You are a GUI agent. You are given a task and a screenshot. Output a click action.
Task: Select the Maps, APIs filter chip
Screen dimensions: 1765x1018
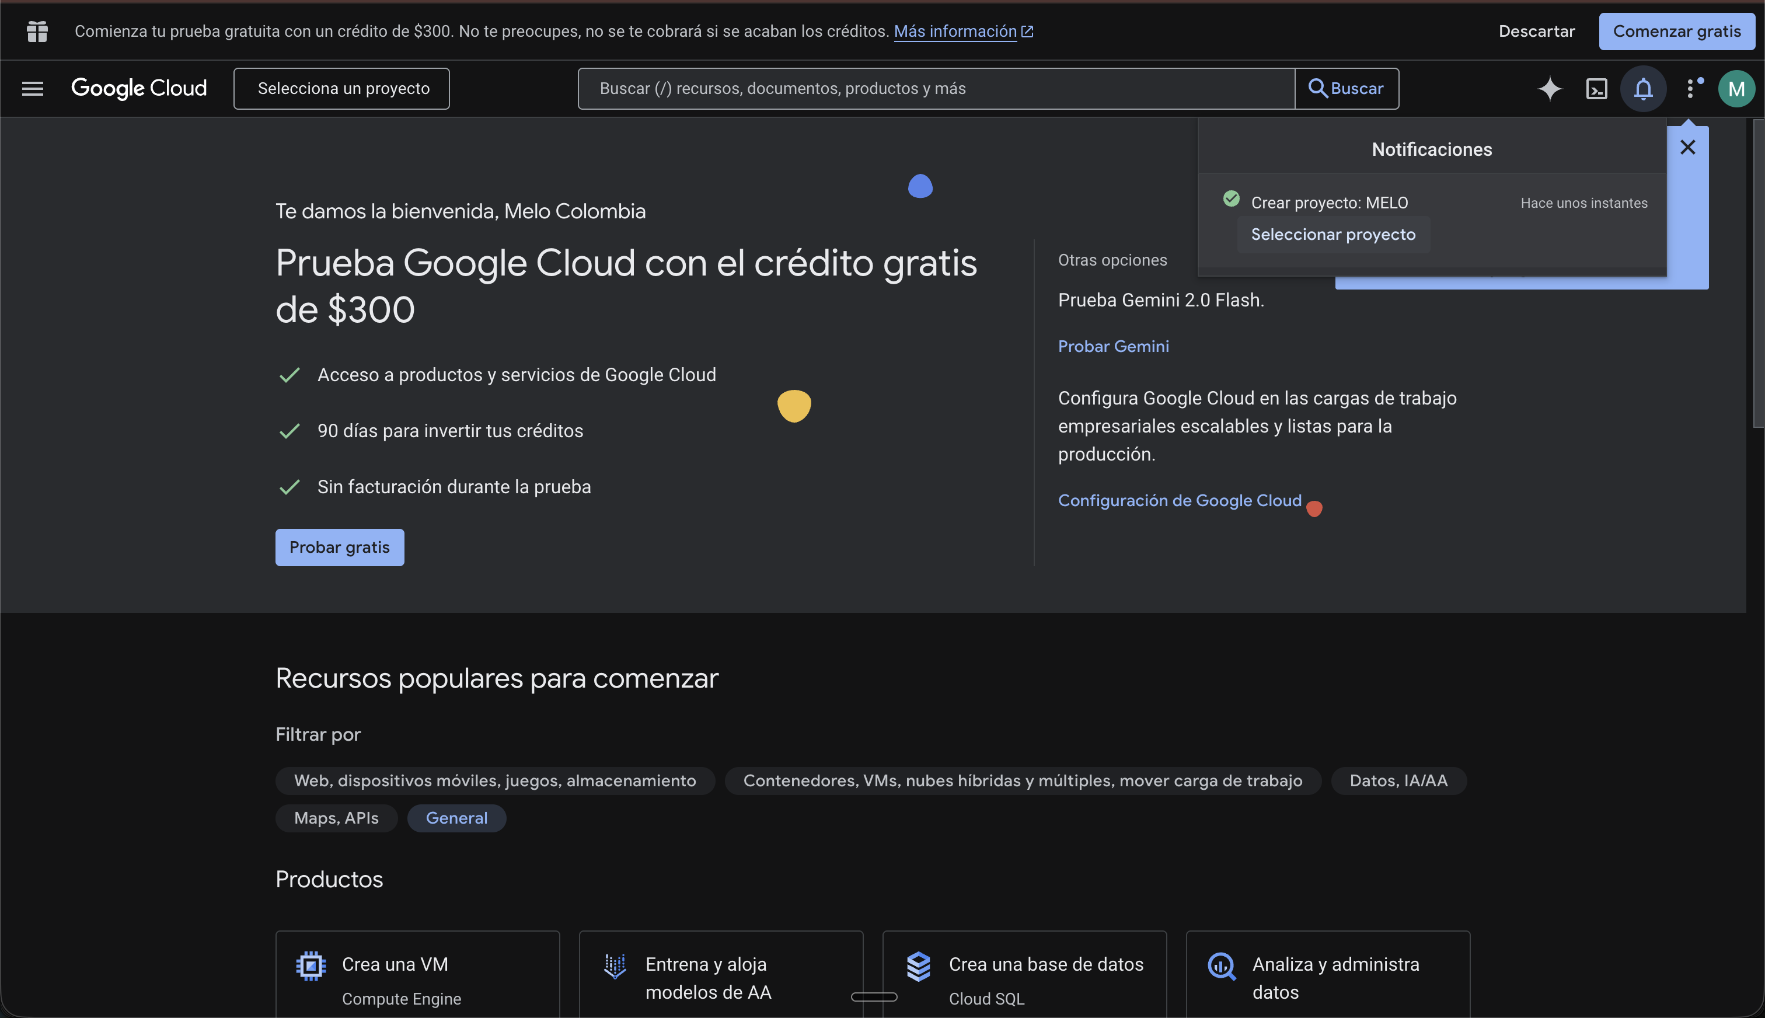tap(336, 817)
